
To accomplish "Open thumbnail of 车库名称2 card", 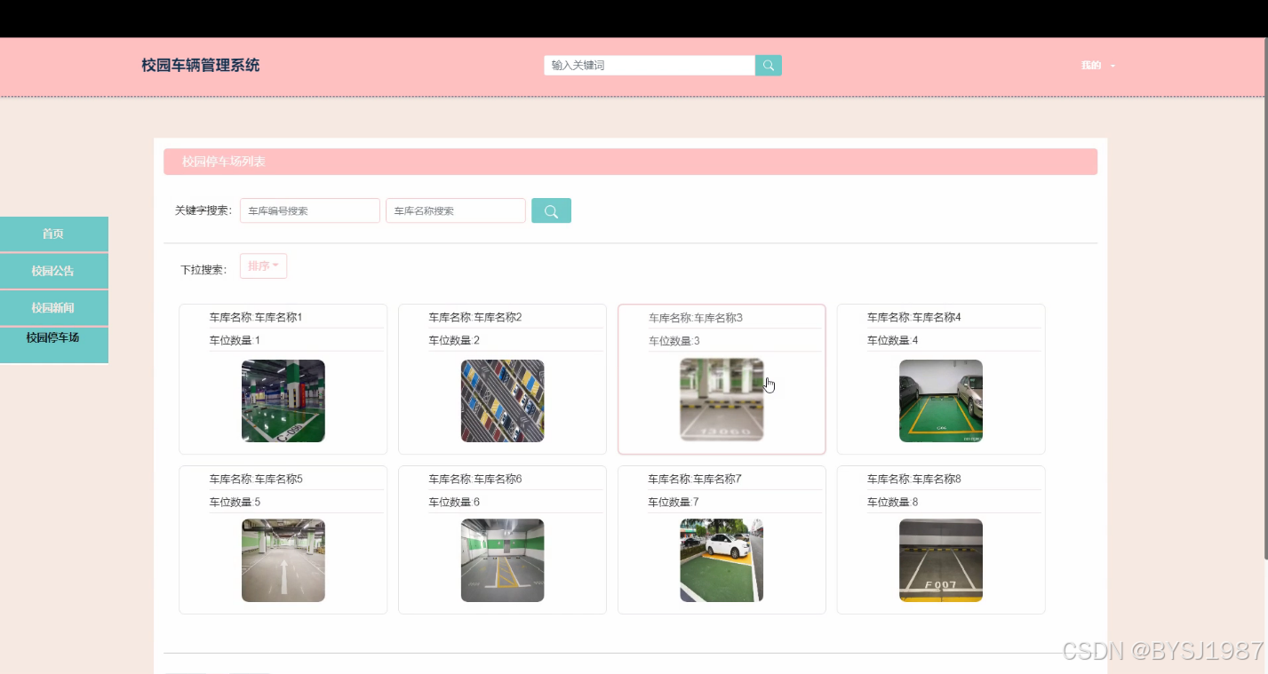I will (503, 400).
